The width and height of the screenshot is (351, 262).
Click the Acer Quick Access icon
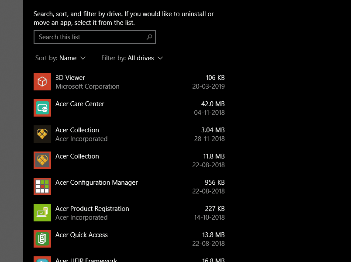(42, 239)
